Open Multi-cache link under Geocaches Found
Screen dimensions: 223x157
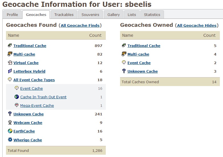[x=24, y=54]
